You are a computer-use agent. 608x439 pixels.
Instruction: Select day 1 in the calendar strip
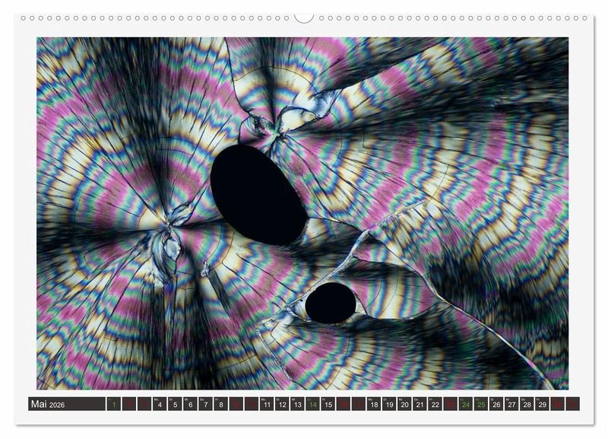[113, 404]
